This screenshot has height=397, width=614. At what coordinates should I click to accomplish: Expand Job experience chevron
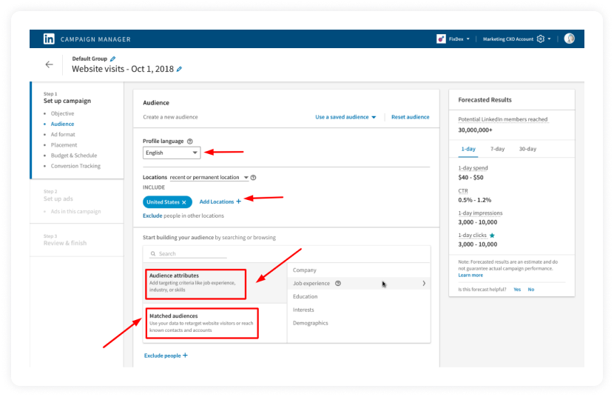[424, 284]
